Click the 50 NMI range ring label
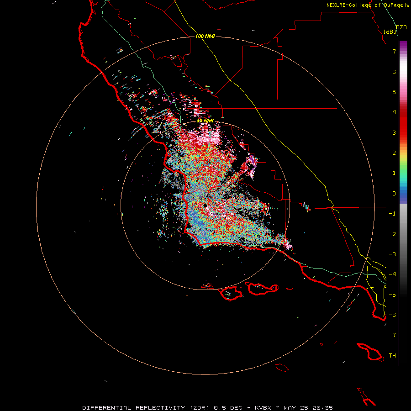 (205, 121)
